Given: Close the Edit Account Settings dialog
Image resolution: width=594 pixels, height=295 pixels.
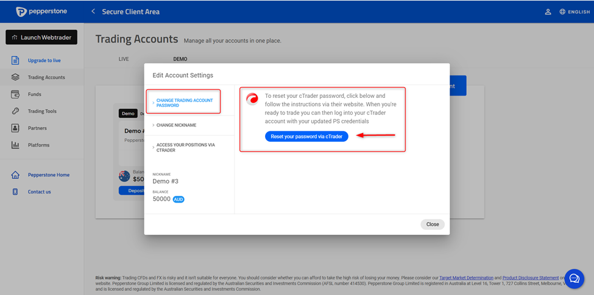Looking at the screenshot, I should point(433,224).
